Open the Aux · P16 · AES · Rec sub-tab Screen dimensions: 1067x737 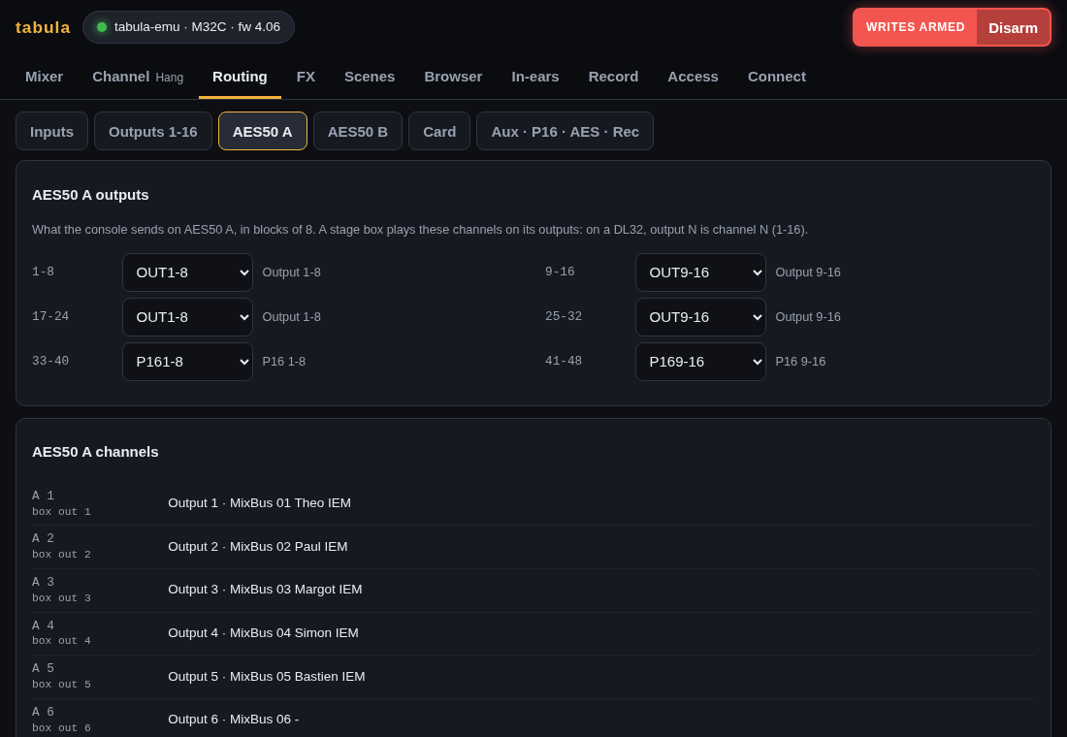coord(565,131)
